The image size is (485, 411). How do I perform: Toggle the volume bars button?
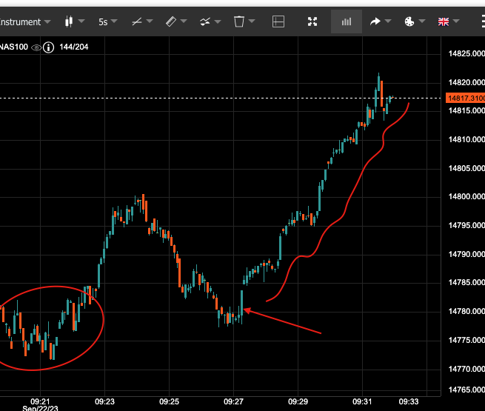(x=347, y=21)
